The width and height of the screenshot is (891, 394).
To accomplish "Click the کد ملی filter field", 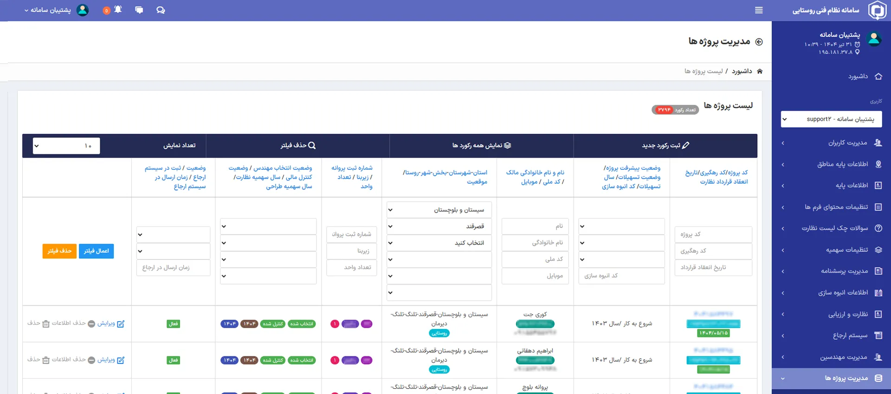I will pos(535,259).
